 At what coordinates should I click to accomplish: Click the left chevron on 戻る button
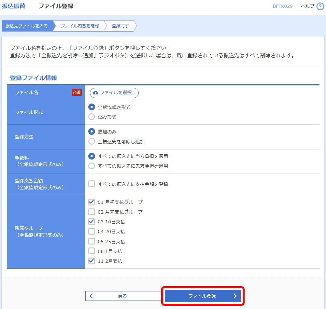[x=92, y=296]
